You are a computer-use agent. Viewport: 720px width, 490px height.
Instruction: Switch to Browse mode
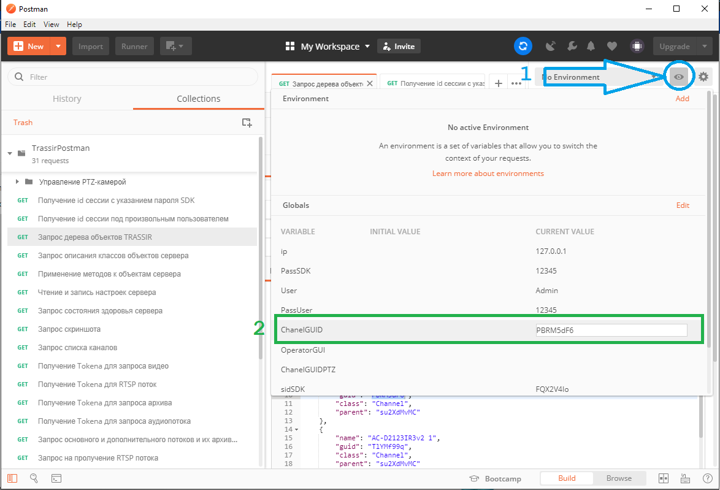(619, 478)
